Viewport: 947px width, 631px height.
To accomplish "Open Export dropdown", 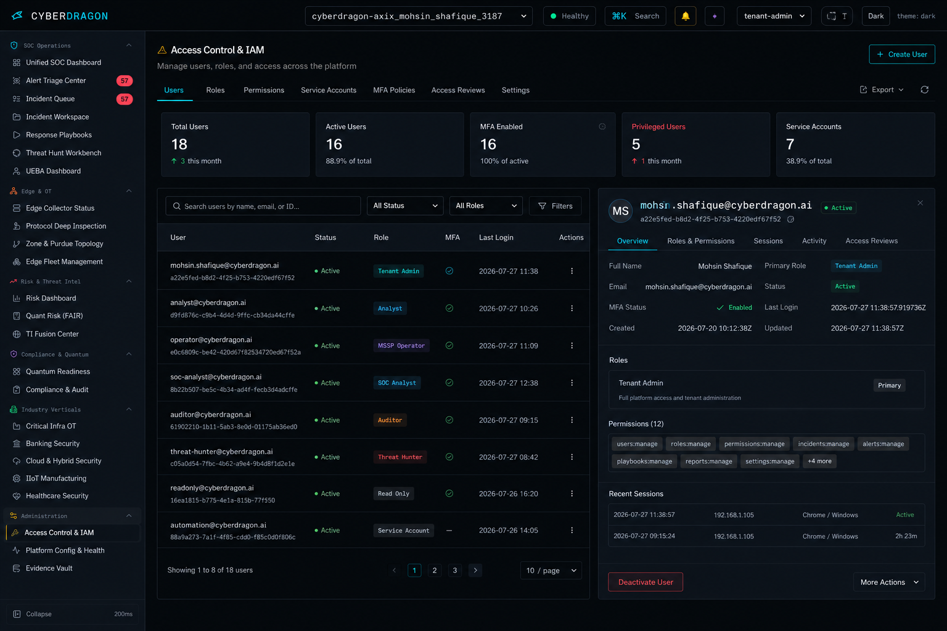I will coord(882,90).
